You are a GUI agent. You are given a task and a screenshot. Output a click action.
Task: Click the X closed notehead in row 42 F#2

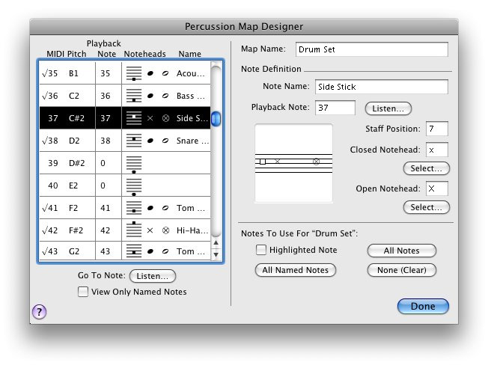pyautogui.click(x=150, y=230)
